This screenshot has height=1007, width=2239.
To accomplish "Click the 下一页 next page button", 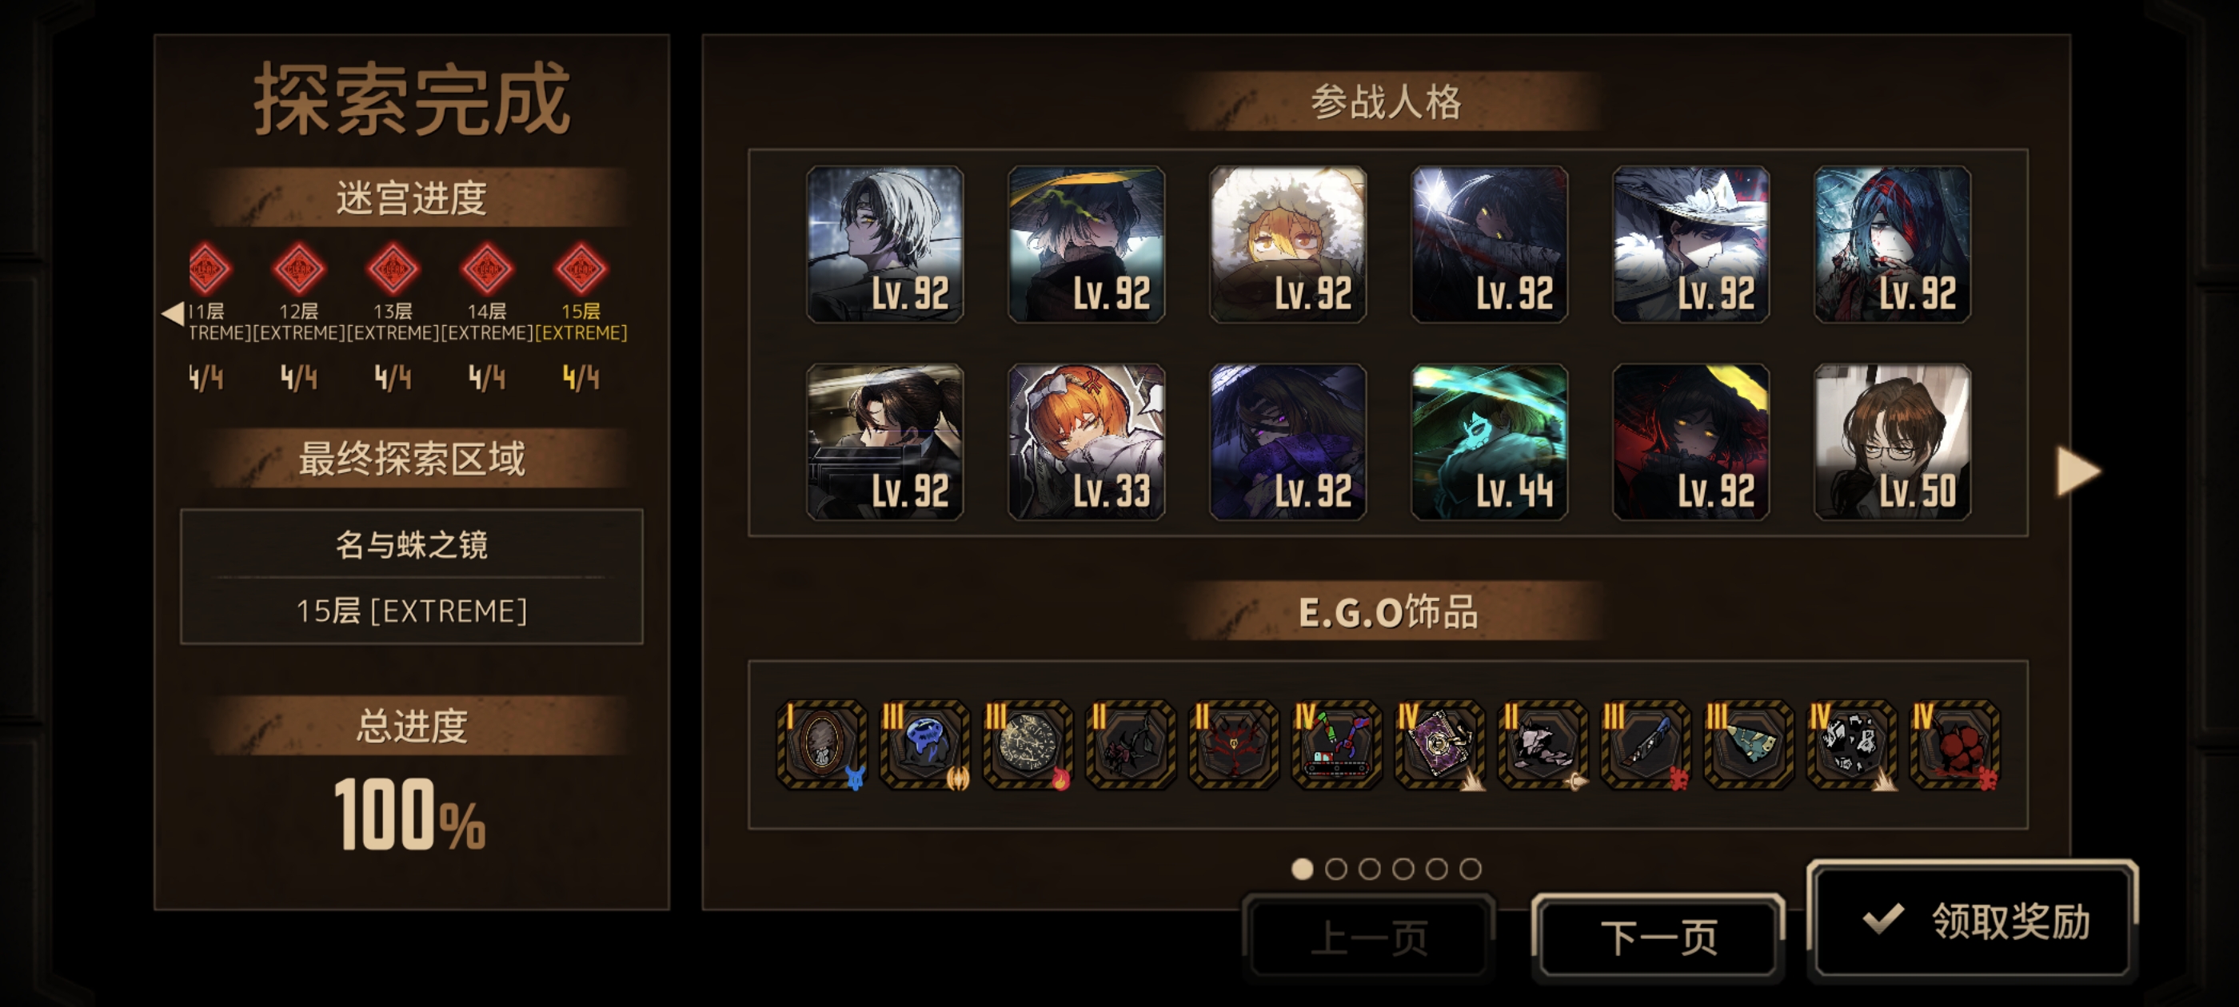I will pyautogui.click(x=1658, y=937).
